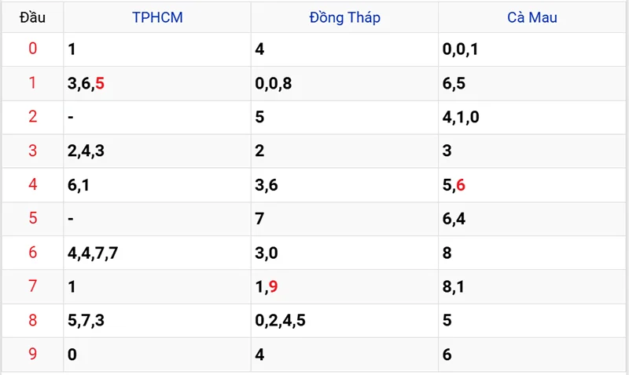
Task: Click TPHCM cell showing 6,1
Action: coord(79,185)
